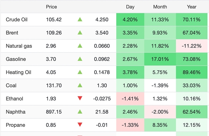Click the 12.15% year change cell
Image resolution: width=209 pixels, height=136 pixels.
click(192, 125)
